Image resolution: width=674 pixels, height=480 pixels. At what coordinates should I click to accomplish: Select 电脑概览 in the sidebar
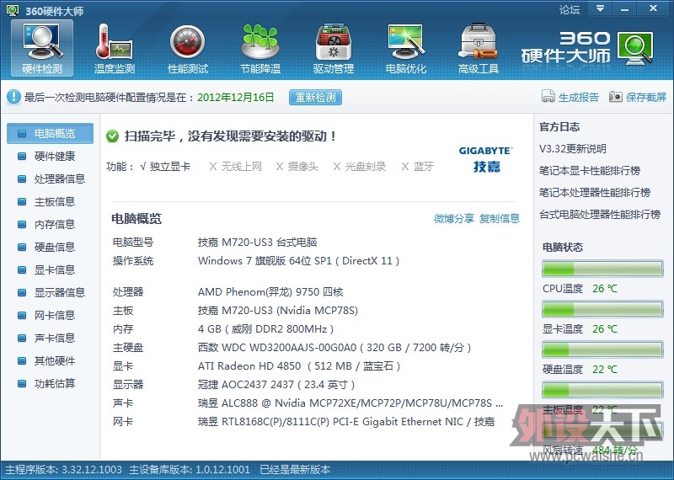click(50, 133)
